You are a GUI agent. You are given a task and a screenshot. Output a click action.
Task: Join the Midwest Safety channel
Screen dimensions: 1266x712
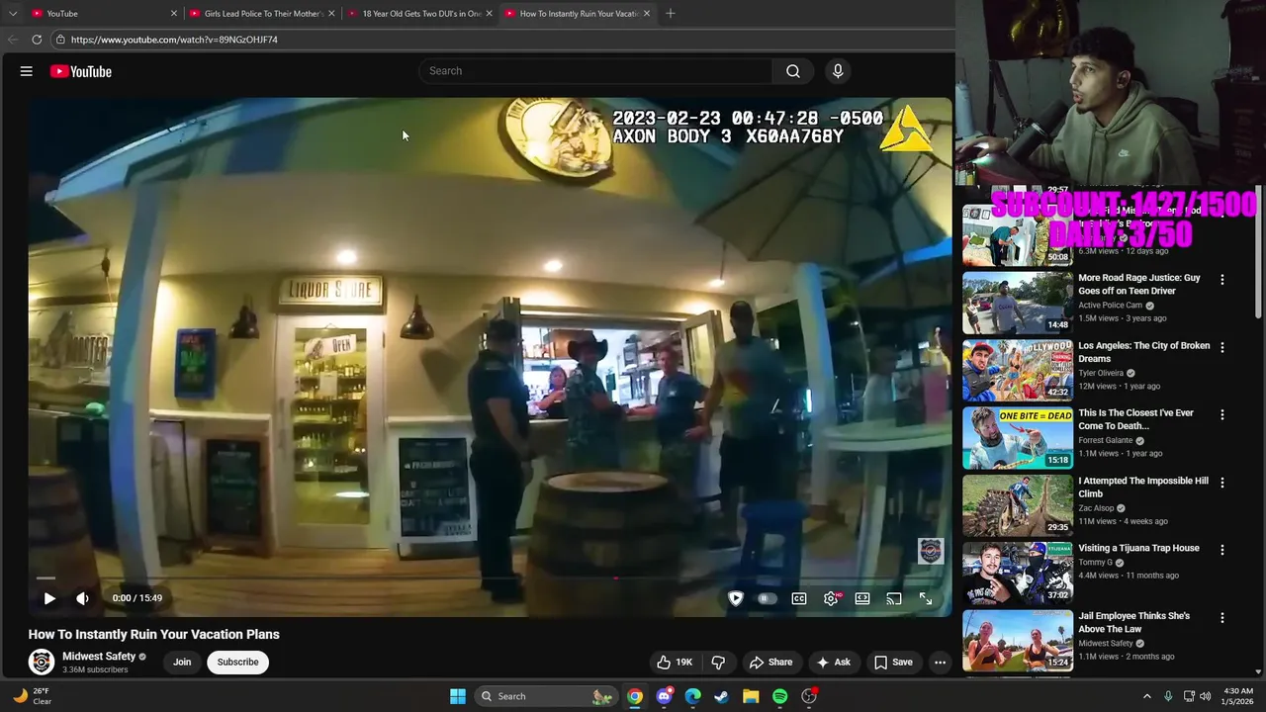(182, 663)
